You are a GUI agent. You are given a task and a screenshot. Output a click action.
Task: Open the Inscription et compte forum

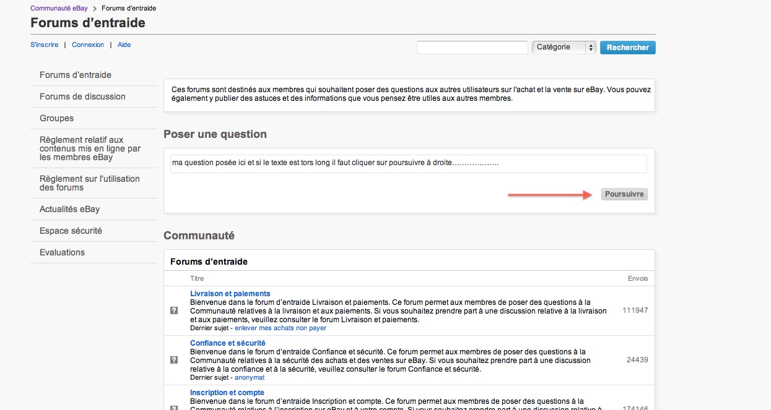click(x=227, y=393)
